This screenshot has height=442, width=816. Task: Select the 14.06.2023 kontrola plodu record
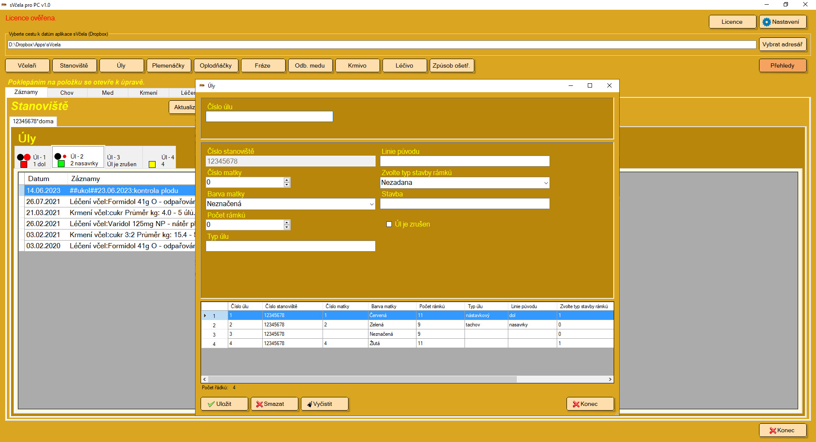tap(107, 190)
